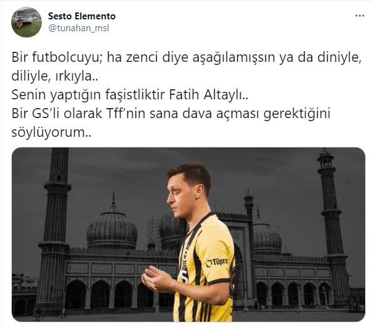This screenshot has height=328, width=372.
Task: Click the round profile avatar of Sesto Elemento
Action: pyautogui.click(x=27, y=22)
